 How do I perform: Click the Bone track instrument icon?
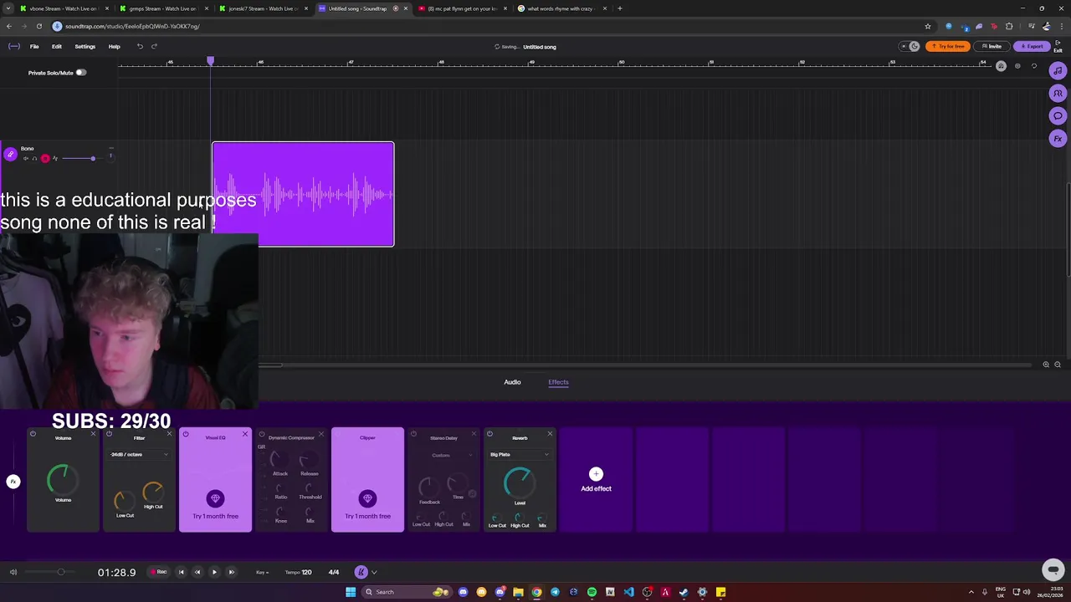[x=10, y=154]
